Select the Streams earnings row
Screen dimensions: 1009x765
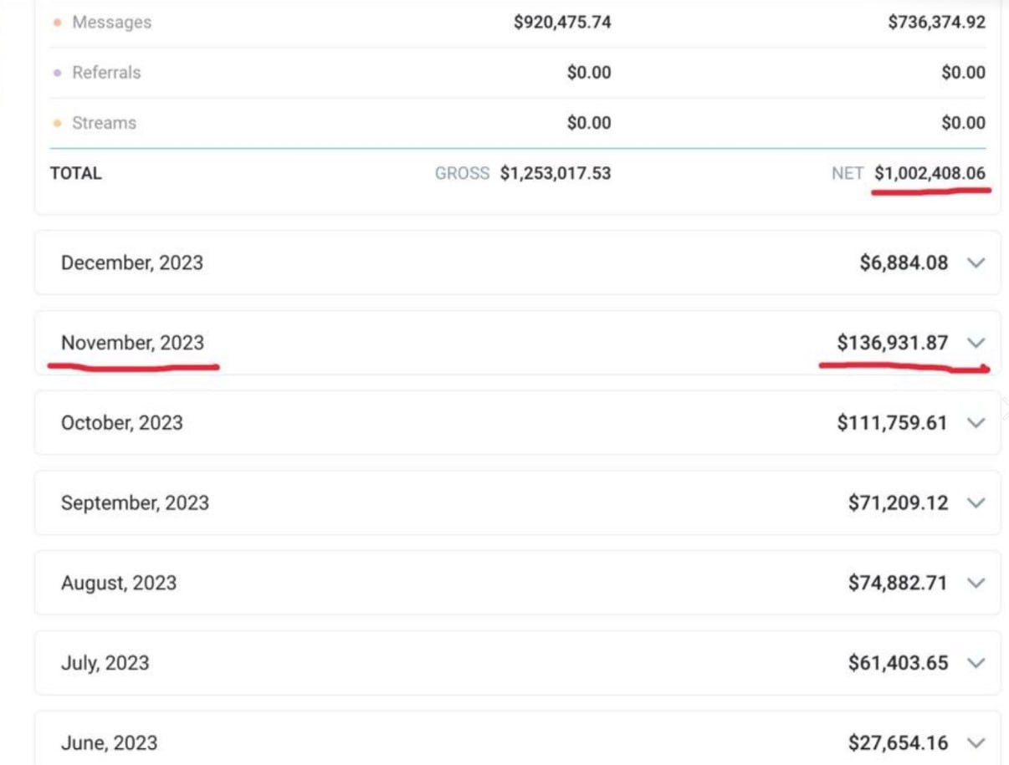pos(103,123)
